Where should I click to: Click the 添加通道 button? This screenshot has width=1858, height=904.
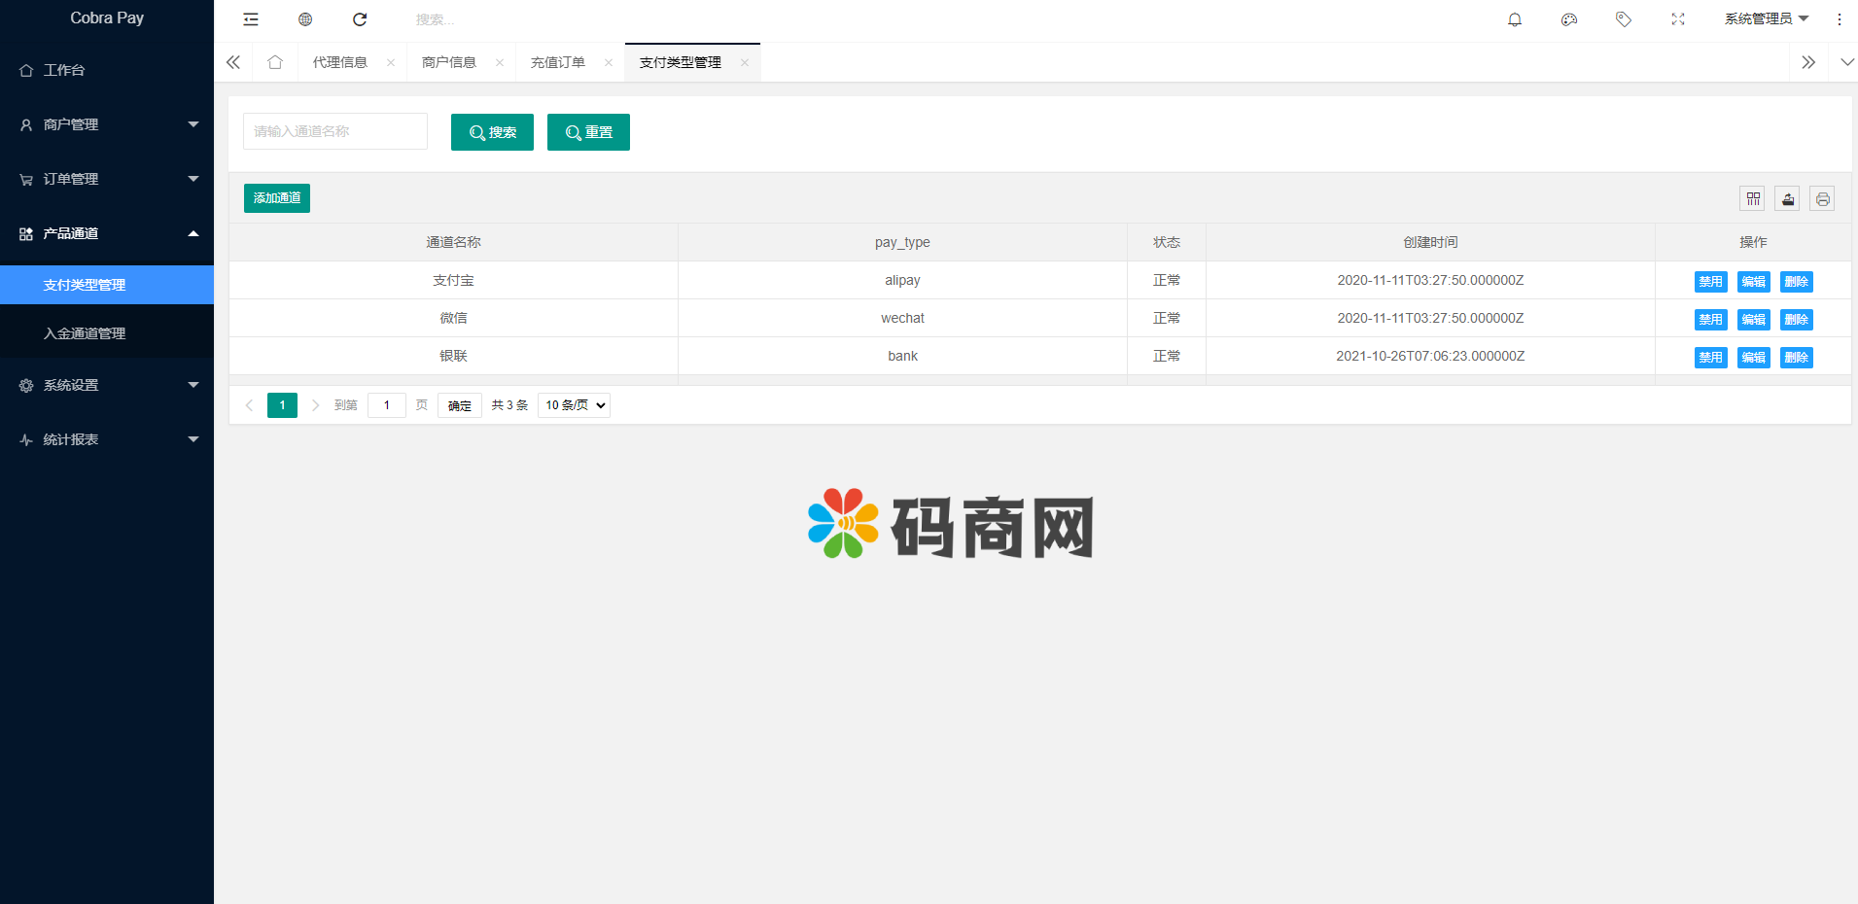click(x=277, y=198)
